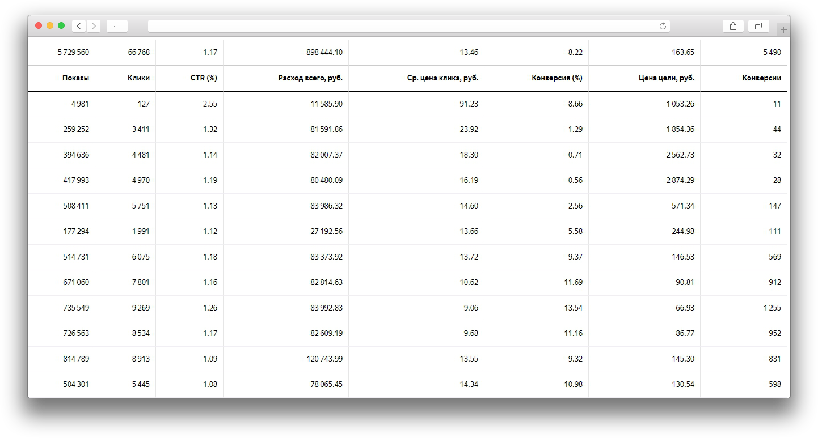Sort by the Показы column header
This screenshot has height=438, width=818.
click(75, 78)
